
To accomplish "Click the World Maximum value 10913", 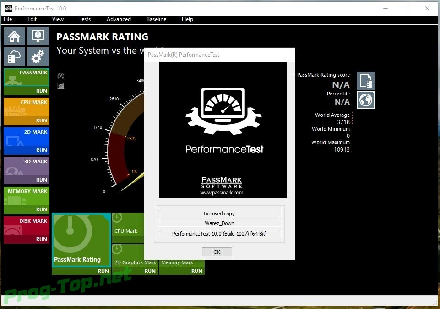I will pos(342,150).
